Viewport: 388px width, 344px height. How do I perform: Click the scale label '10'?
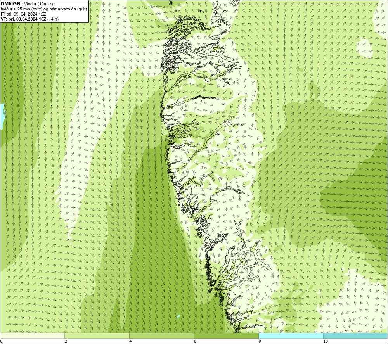pos(326,341)
